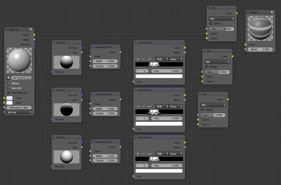Toggle fake user F button on Material node
Image resolution: width=281 pixels, height=185 pixels.
pyautogui.click(x=23, y=78)
